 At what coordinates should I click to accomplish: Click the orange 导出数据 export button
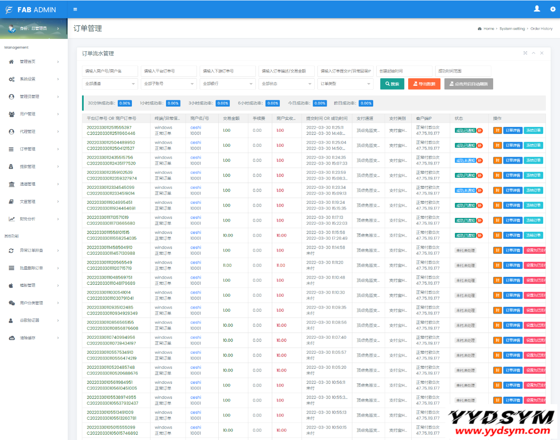(x=424, y=84)
